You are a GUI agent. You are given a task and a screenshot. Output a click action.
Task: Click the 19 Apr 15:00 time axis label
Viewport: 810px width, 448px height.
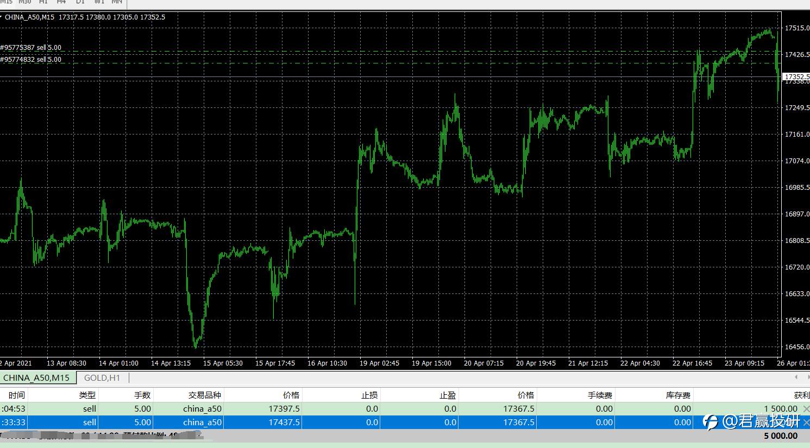click(x=431, y=363)
